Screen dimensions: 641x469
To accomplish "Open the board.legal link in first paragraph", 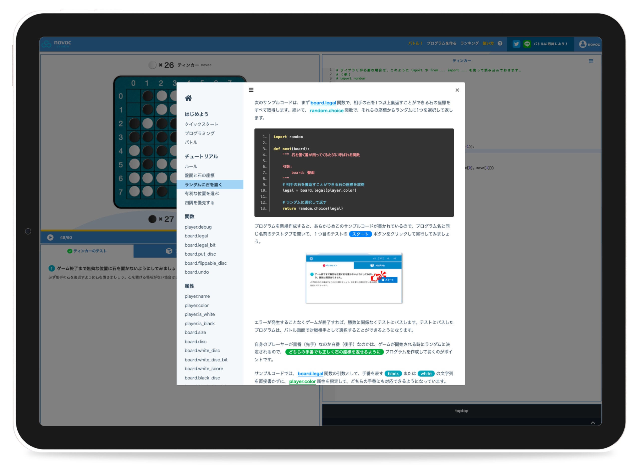I will [x=323, y=103].
